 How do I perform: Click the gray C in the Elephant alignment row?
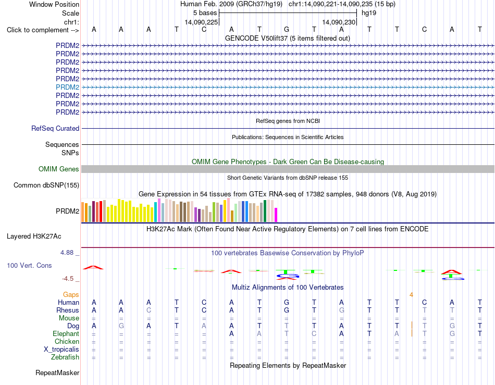pyautogui.click(x=314, y=333)
